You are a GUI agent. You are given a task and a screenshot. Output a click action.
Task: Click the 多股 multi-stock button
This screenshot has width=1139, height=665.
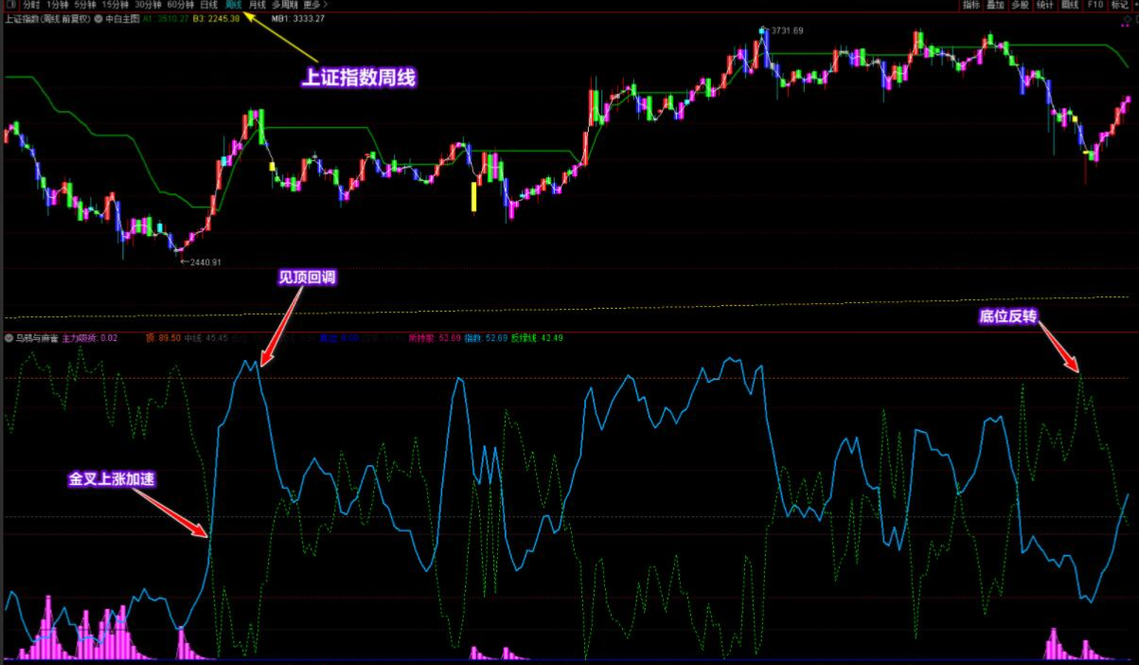tap(1020, 5)
